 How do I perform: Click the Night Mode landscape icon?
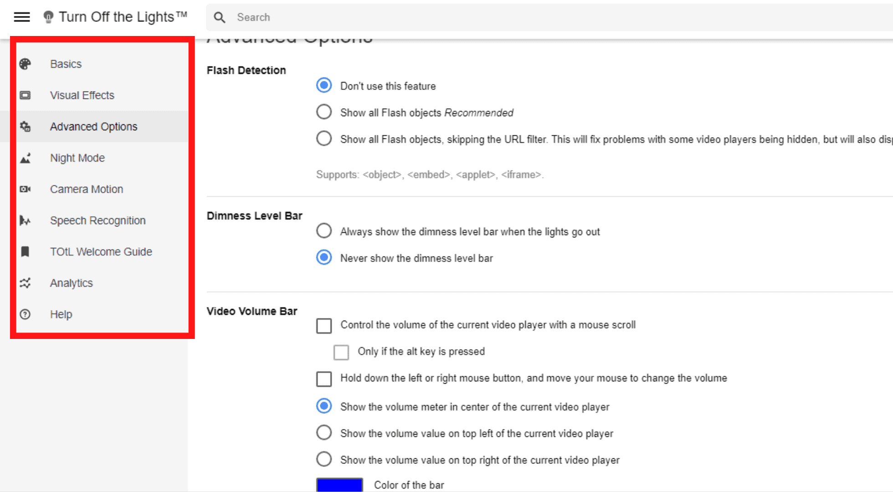coord(26,158)
